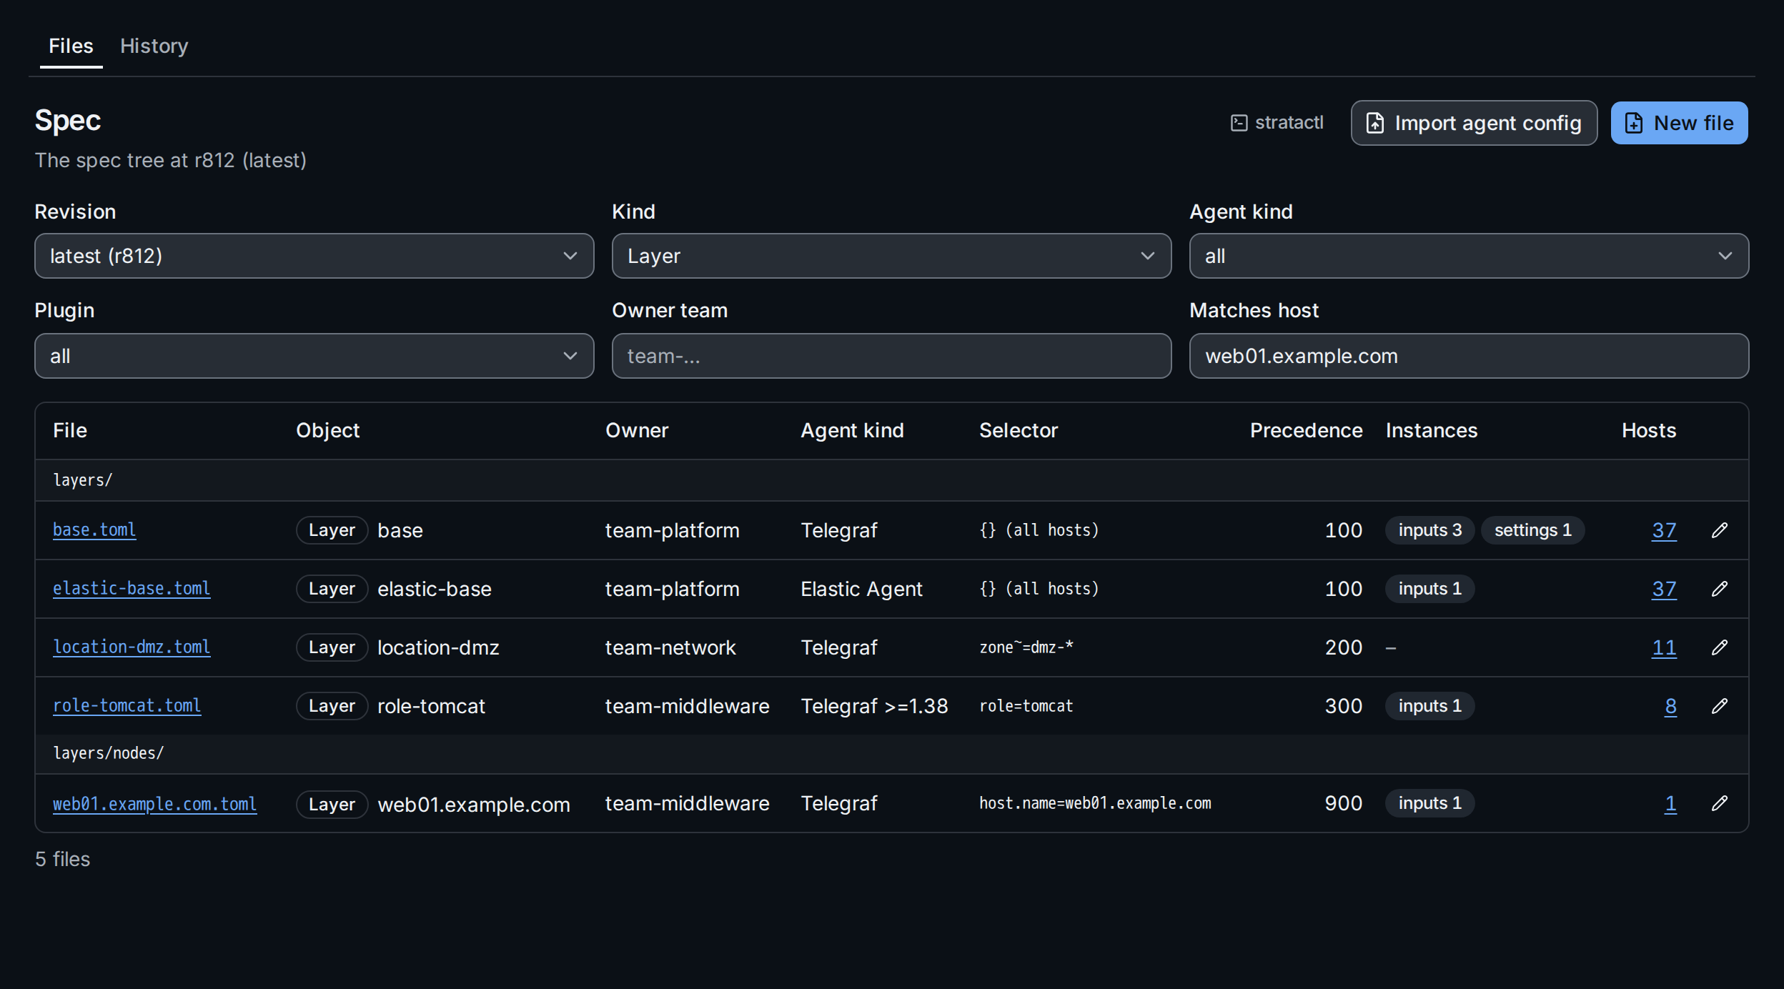Click the inputs 1 badge for elastic-base

coord(1429,589)
